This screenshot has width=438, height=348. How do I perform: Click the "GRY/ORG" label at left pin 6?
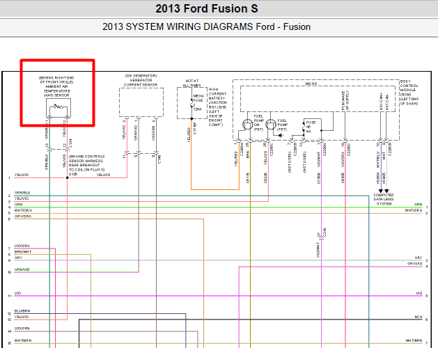click(23, 216)
